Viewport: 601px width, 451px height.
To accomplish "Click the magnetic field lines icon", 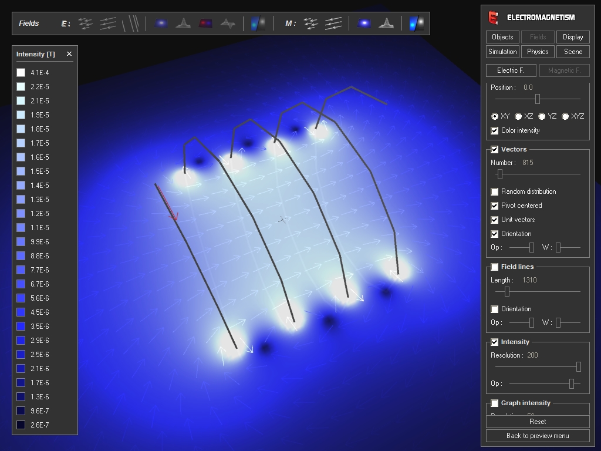I will [333, 23].
